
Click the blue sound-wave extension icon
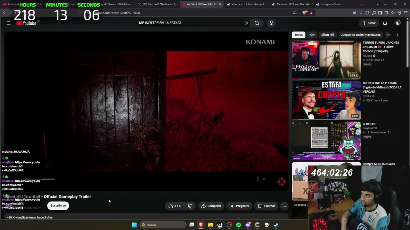point(361,13)
